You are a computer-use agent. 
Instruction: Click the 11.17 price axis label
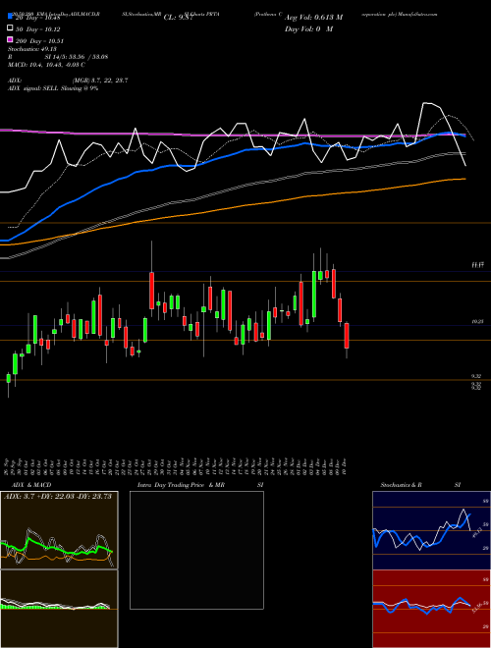tap(478, 265)
